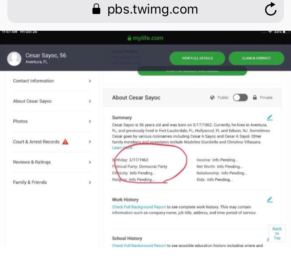Toggle the Public/Private switch
Image resolution: width=291 pixels, height=258 pixels.
click(240, 98)
